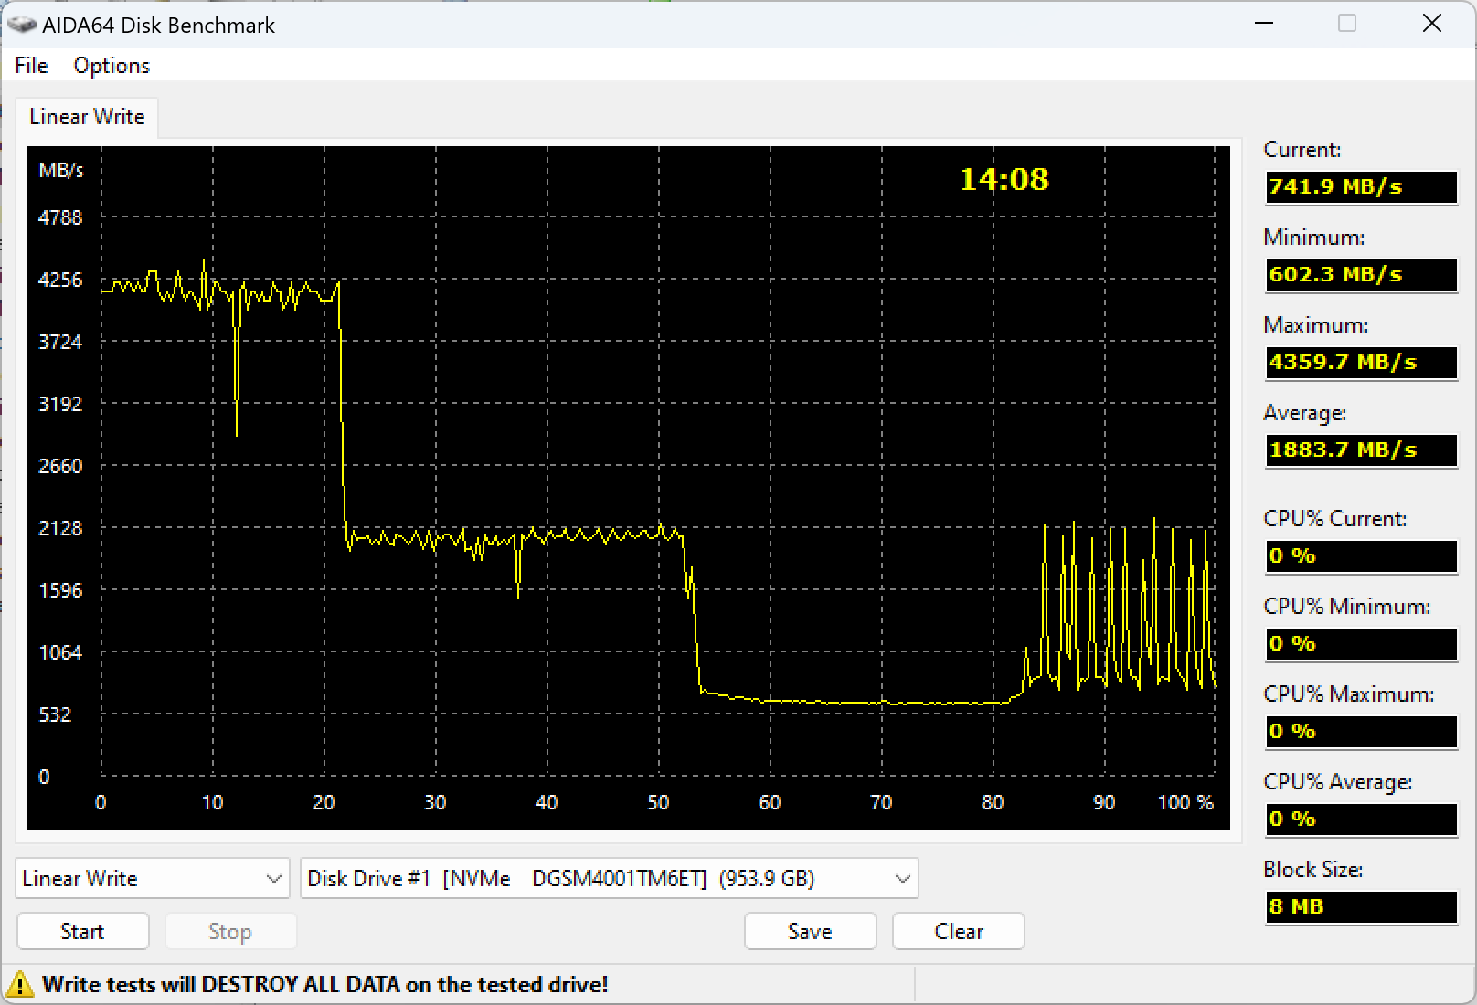Select the Linear Write tab

[x=87, y=117]
